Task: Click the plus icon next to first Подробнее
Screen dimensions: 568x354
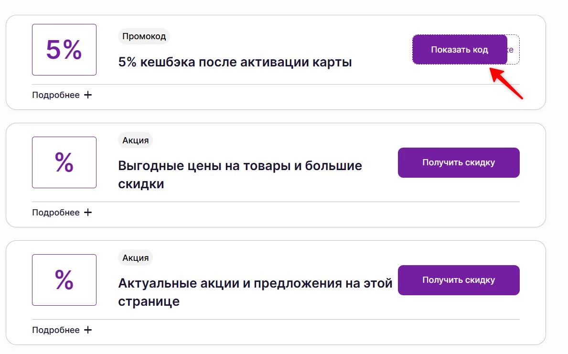Action: tap(88, 95)
